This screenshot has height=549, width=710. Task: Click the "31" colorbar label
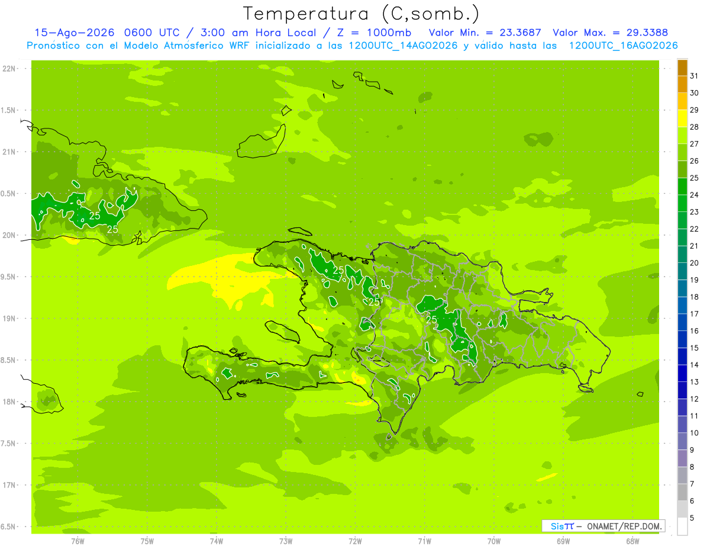pyautogui.click(x=695, y=76)
